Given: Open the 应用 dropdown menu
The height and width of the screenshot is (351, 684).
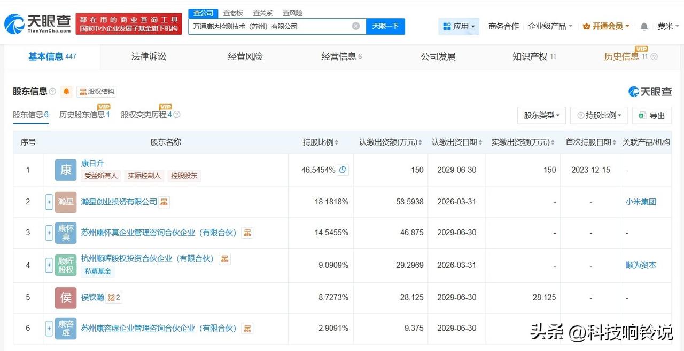Looking at the screenshot, I should tap(458, 26).
